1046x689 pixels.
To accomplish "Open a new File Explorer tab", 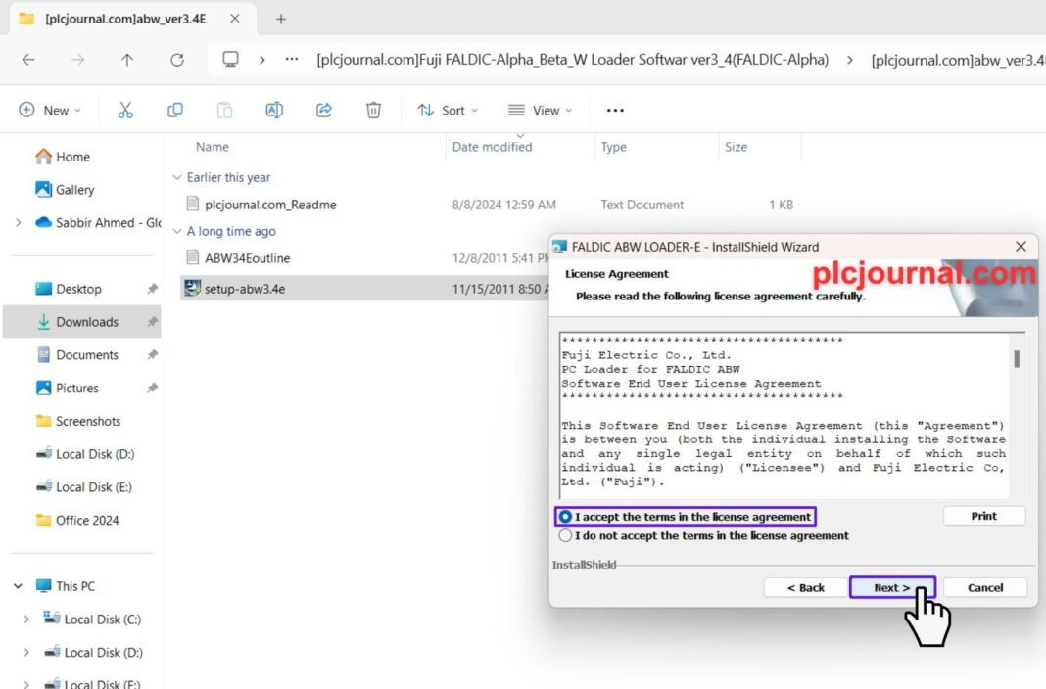I will 281,19.
